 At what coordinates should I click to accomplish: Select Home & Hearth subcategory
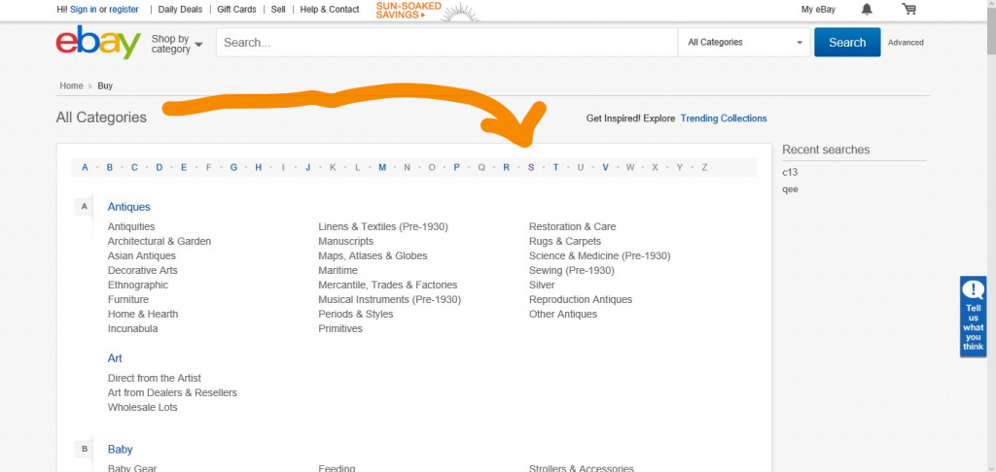143,314
